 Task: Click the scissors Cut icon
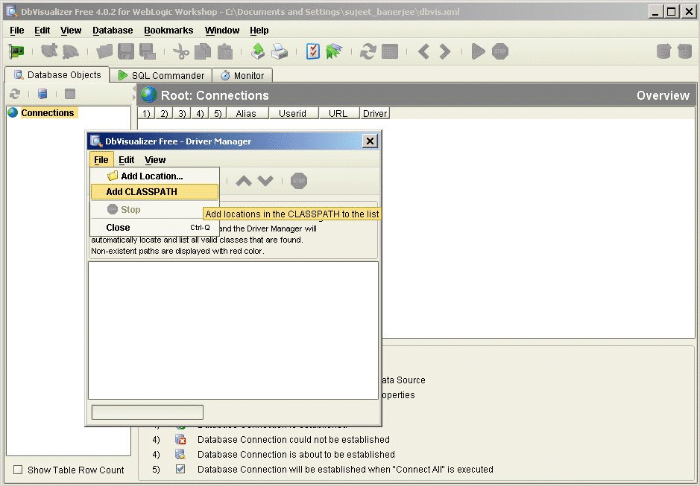181,51
